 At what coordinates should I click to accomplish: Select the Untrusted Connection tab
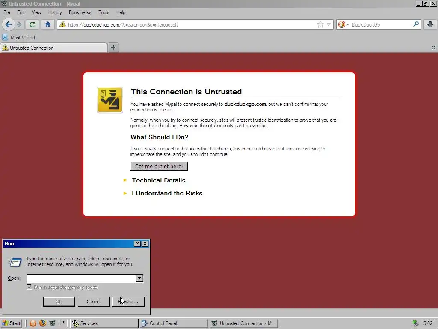53,48
